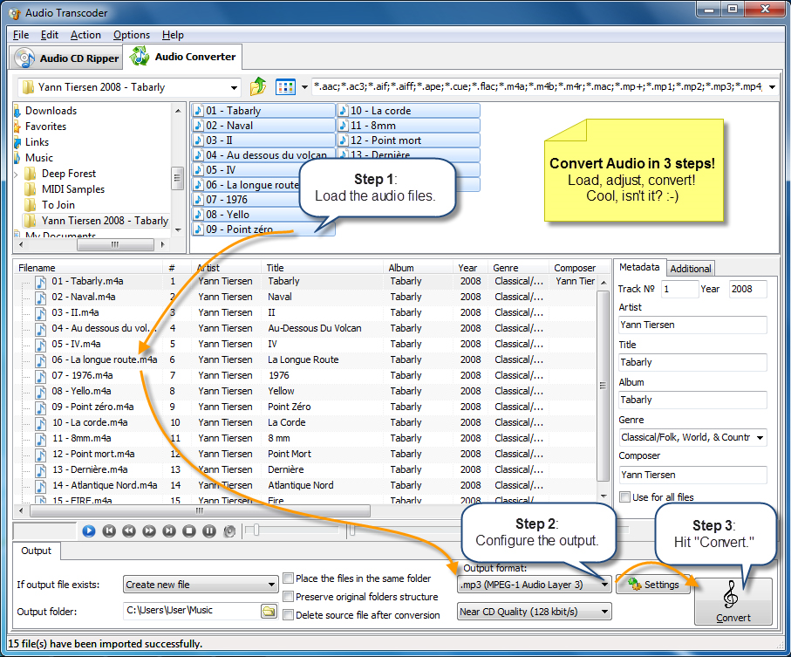Viewport: 791px width, 657px height.
Task: Skip to the next track
Action: 170,530
